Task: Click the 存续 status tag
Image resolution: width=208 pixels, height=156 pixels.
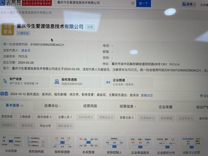Action: coord(90,27)
